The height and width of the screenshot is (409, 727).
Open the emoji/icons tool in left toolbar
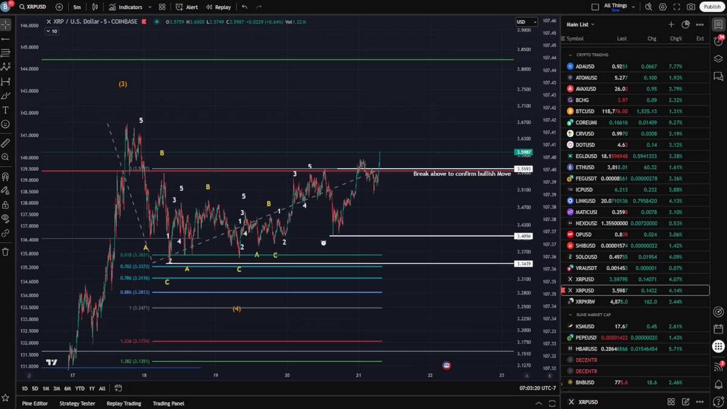pos(5,124)
